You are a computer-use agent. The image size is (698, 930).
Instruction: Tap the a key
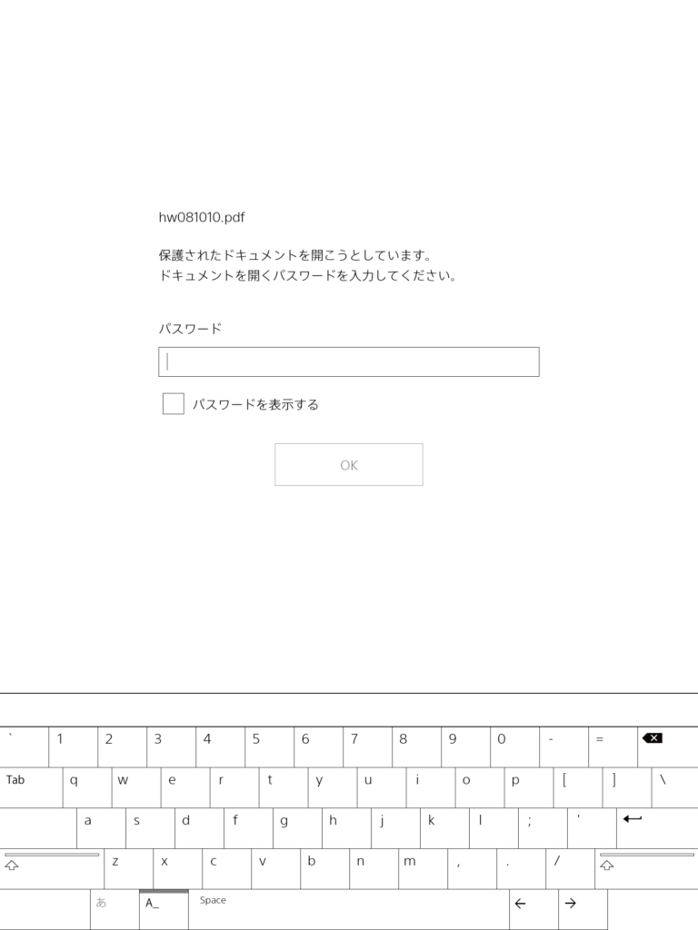click(102, 828)
